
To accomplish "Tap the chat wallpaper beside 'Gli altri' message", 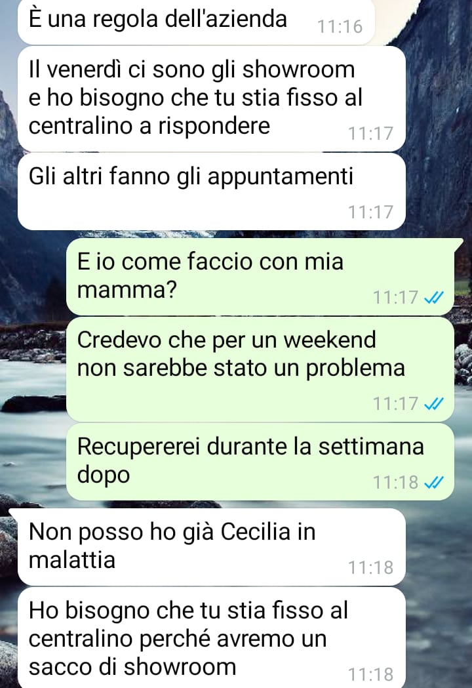I will point(439,192).
